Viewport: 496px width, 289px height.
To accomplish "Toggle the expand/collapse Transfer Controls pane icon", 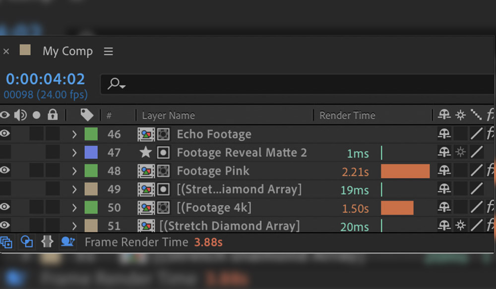I will [x=27, y=242].
